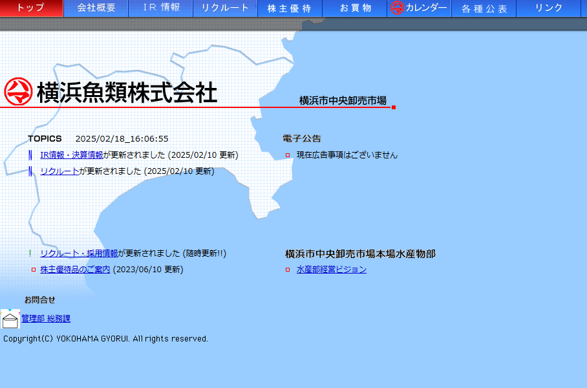Open the 株主優待 menu item
This screenshot has width=587, height=388.
tap(290, 8)
